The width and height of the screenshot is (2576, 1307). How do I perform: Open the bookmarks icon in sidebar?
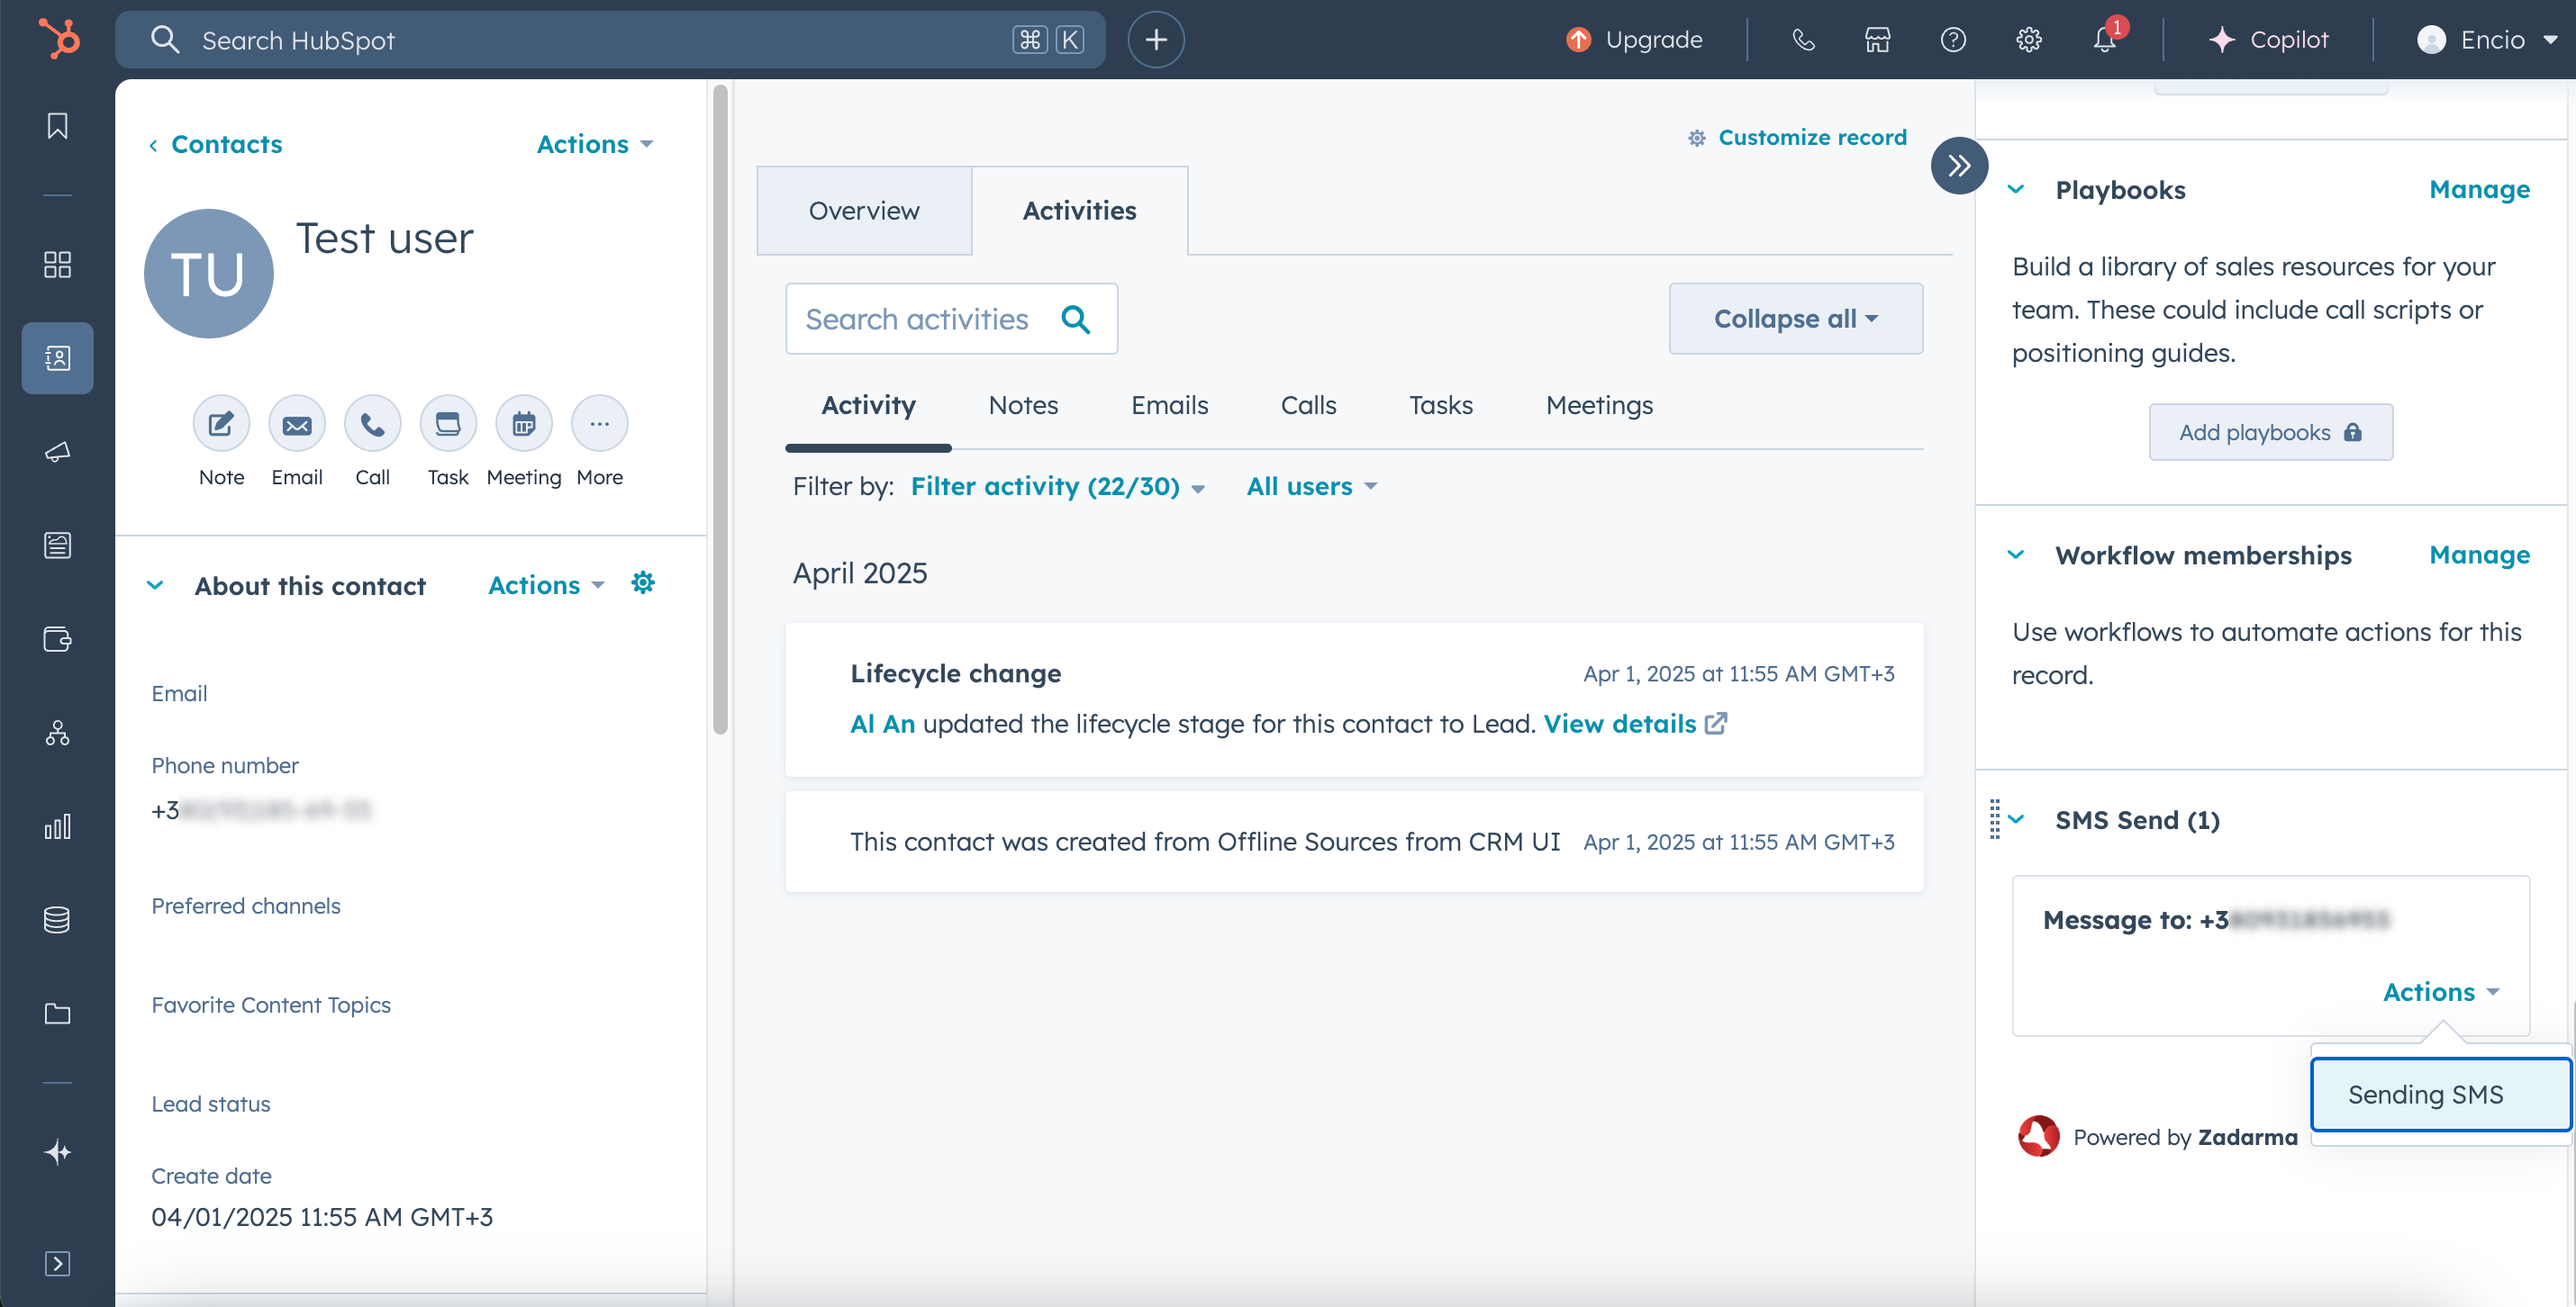point(57,126)
